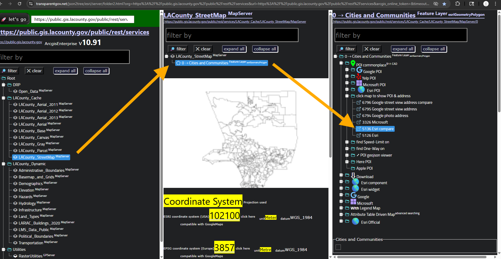
Task: Click clear button in middle panel
Action: 203,49
